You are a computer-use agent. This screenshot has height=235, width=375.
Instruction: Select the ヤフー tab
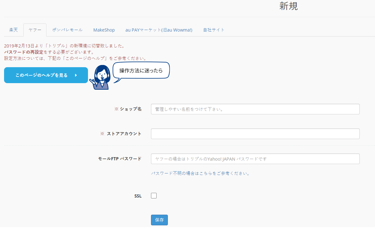coord(35,30)
